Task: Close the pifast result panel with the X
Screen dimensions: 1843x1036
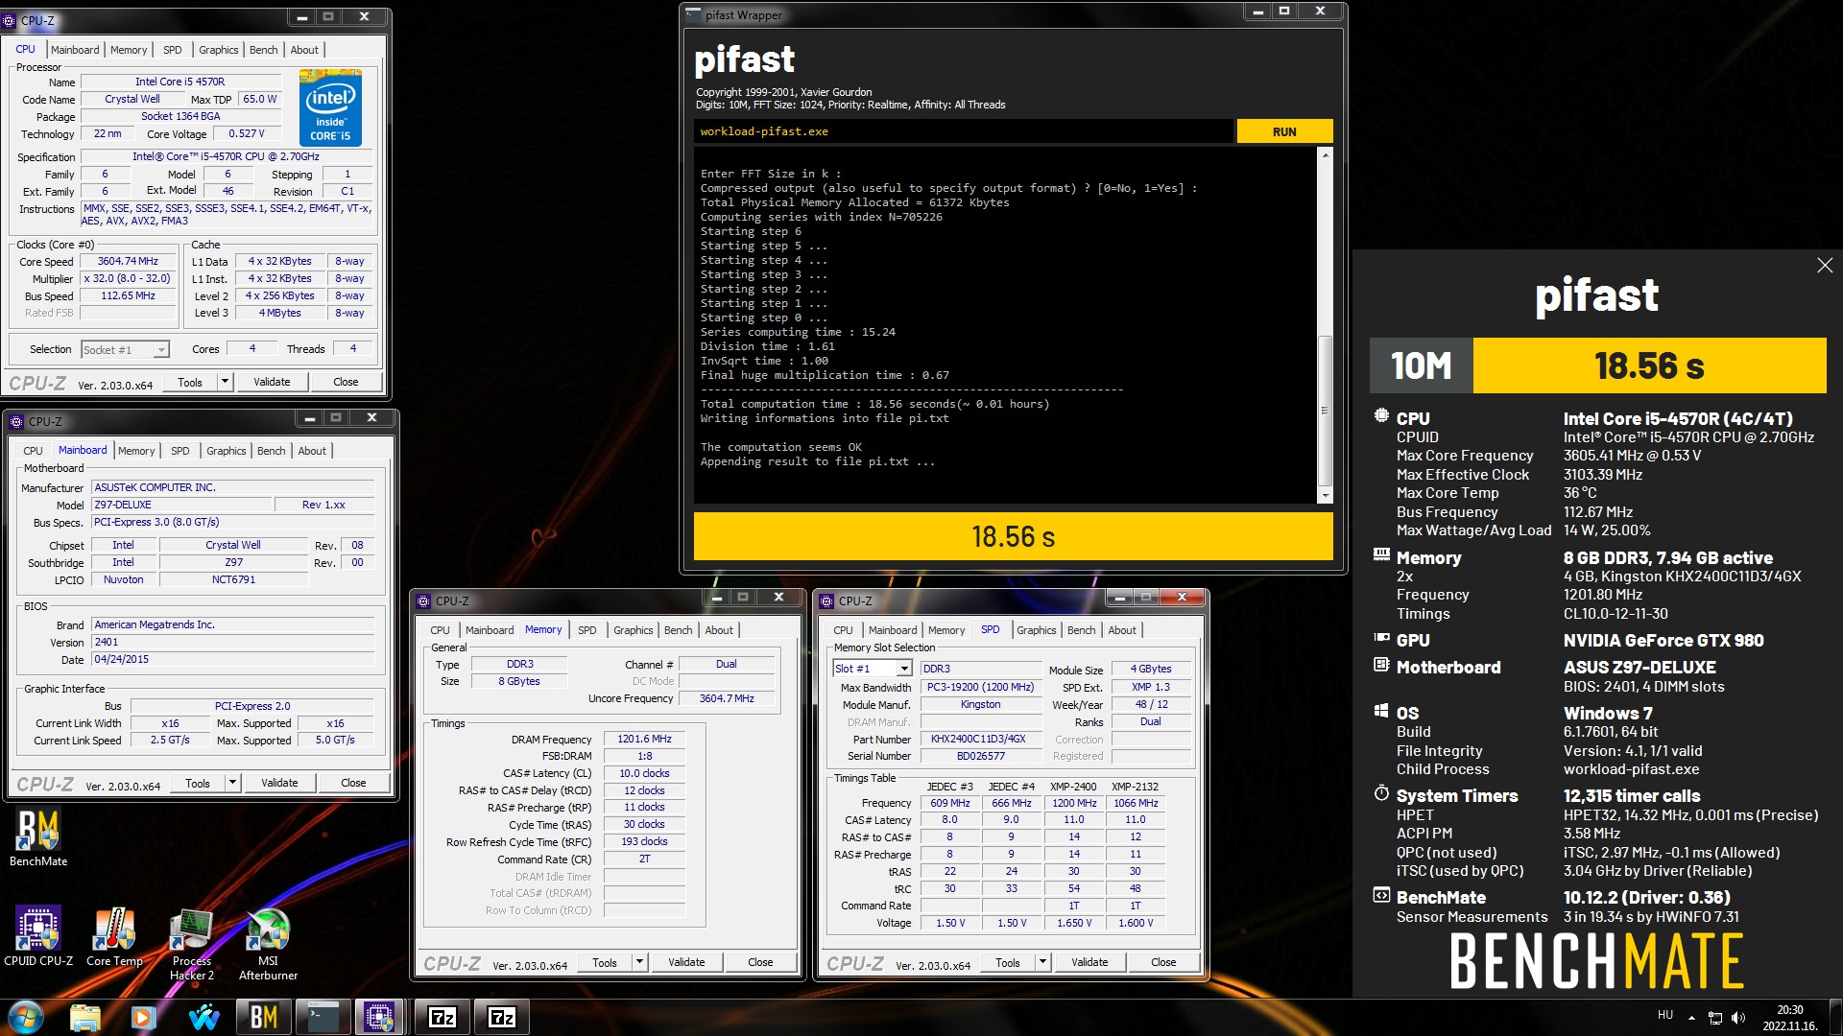Action: (1825, 265)
